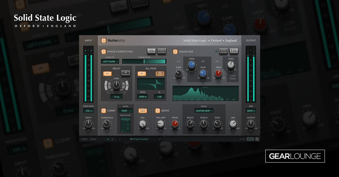This screenshot has width=339, height=177.
Task: Toggle the 2ND ORDER all-pass icon
Action: pyautogui.click(x=160, y=74)
